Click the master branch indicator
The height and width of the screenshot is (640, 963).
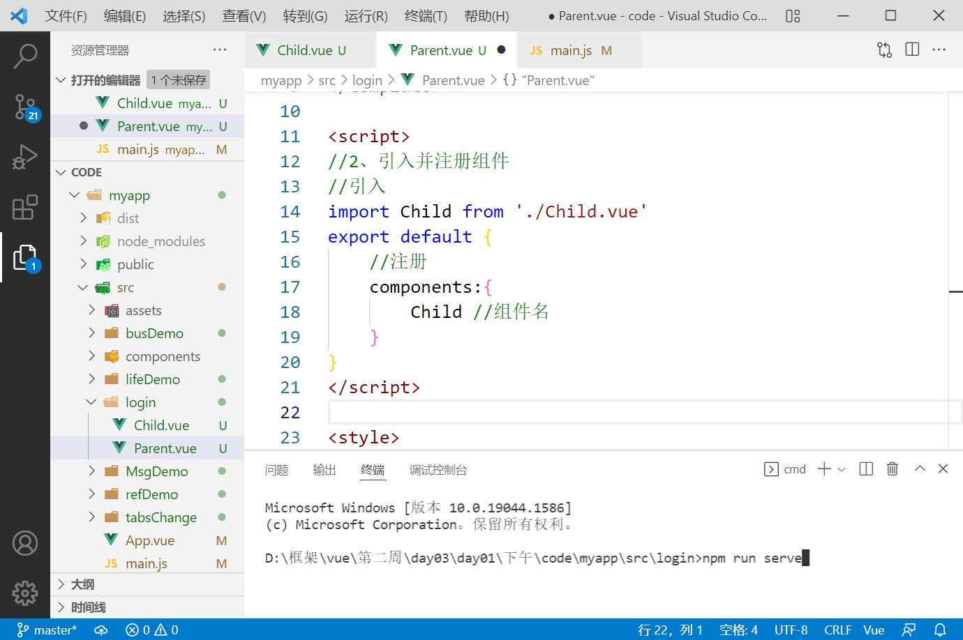click(47, 630)
